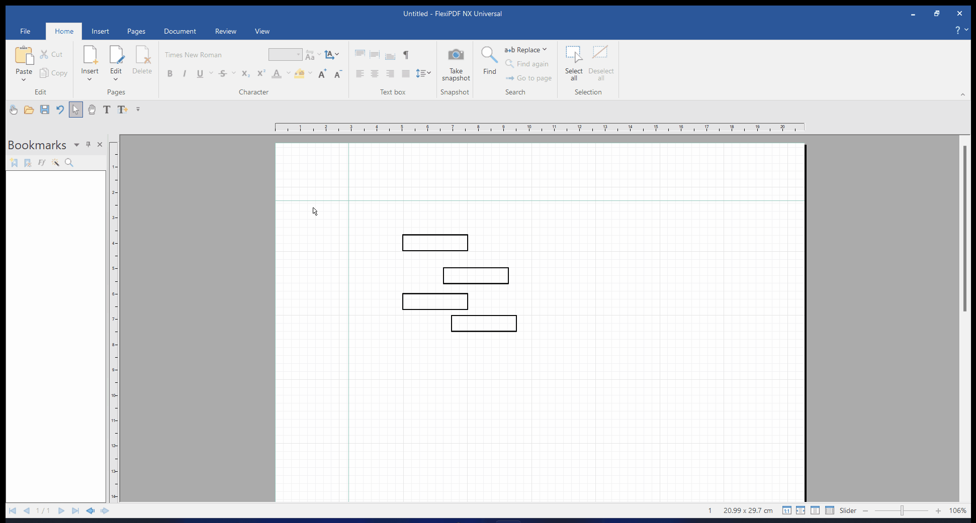Click the Go to page button

pyautogui.click(x=528, y=78)
